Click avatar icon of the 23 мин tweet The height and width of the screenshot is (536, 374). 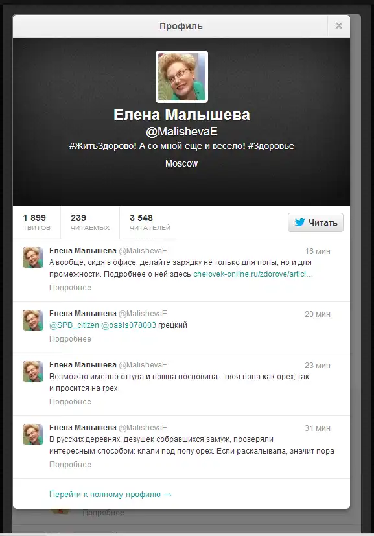tap(33, 371)
